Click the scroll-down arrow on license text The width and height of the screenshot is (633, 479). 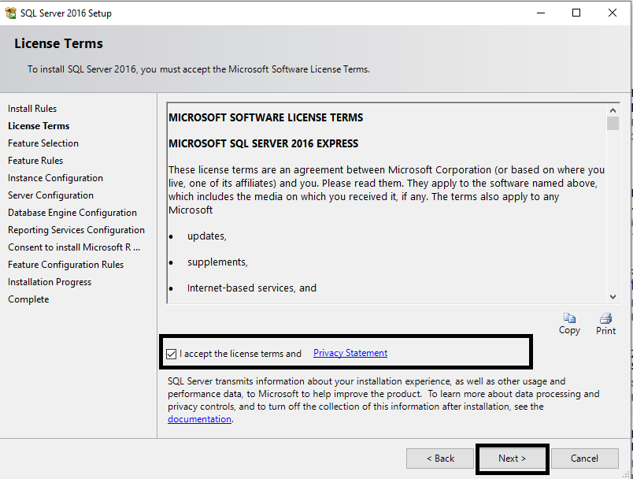pos(613,296)
